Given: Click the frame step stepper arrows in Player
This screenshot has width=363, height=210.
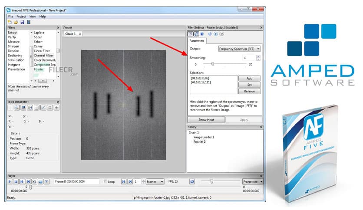Looking at the screenshot, I should point(144,181).
